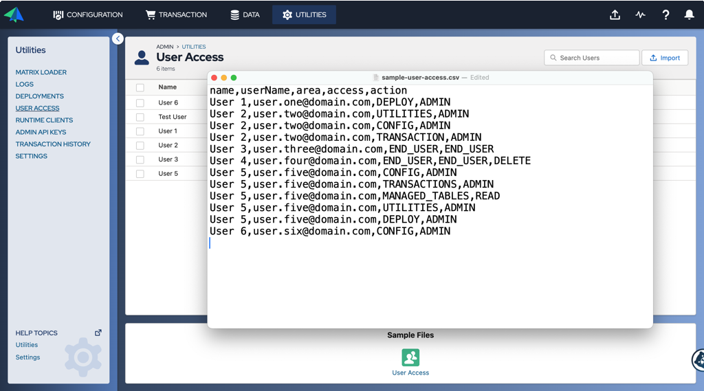Image resolution: width=704 pixels, height=391 pixels.
Task: Click the upload icon in top bar
Action: click(615, 15)
